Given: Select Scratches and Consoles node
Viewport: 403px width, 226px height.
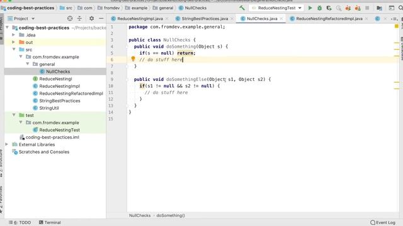Looking at the screenshot, I should [44, 152].
